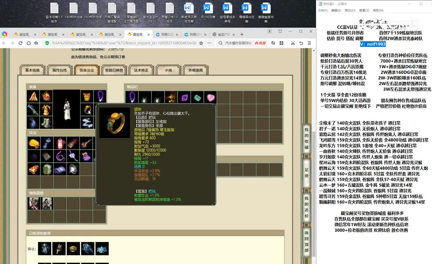This screenshot has height=264, width=432.
Task: Go back in the browser
Action: [4, 43]
